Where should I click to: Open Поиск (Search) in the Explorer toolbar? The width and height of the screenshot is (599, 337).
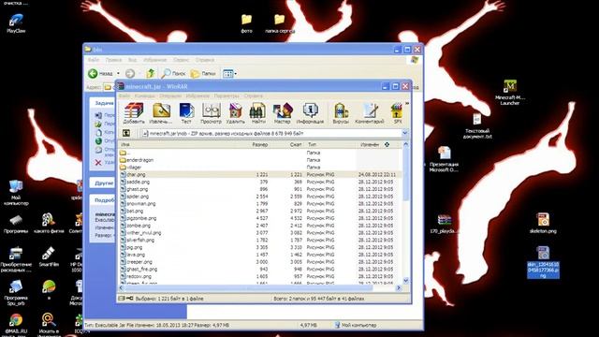point(173,73)
